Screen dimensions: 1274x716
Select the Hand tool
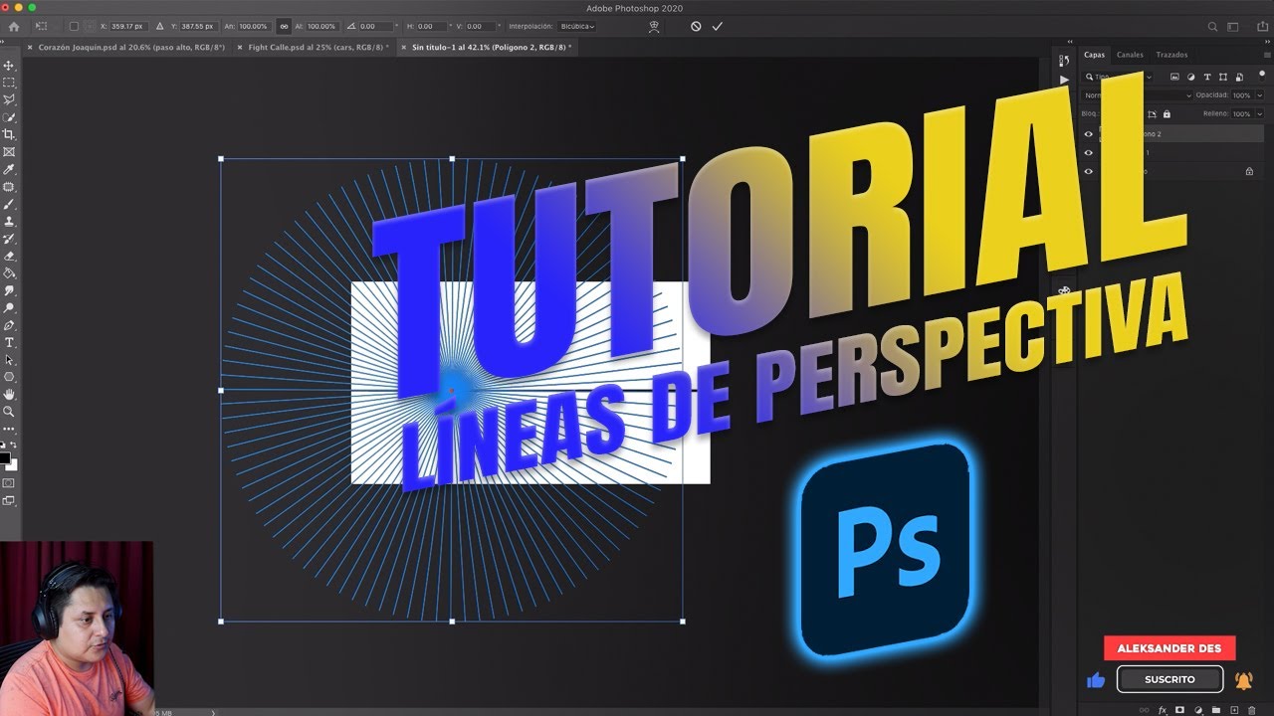9,394
